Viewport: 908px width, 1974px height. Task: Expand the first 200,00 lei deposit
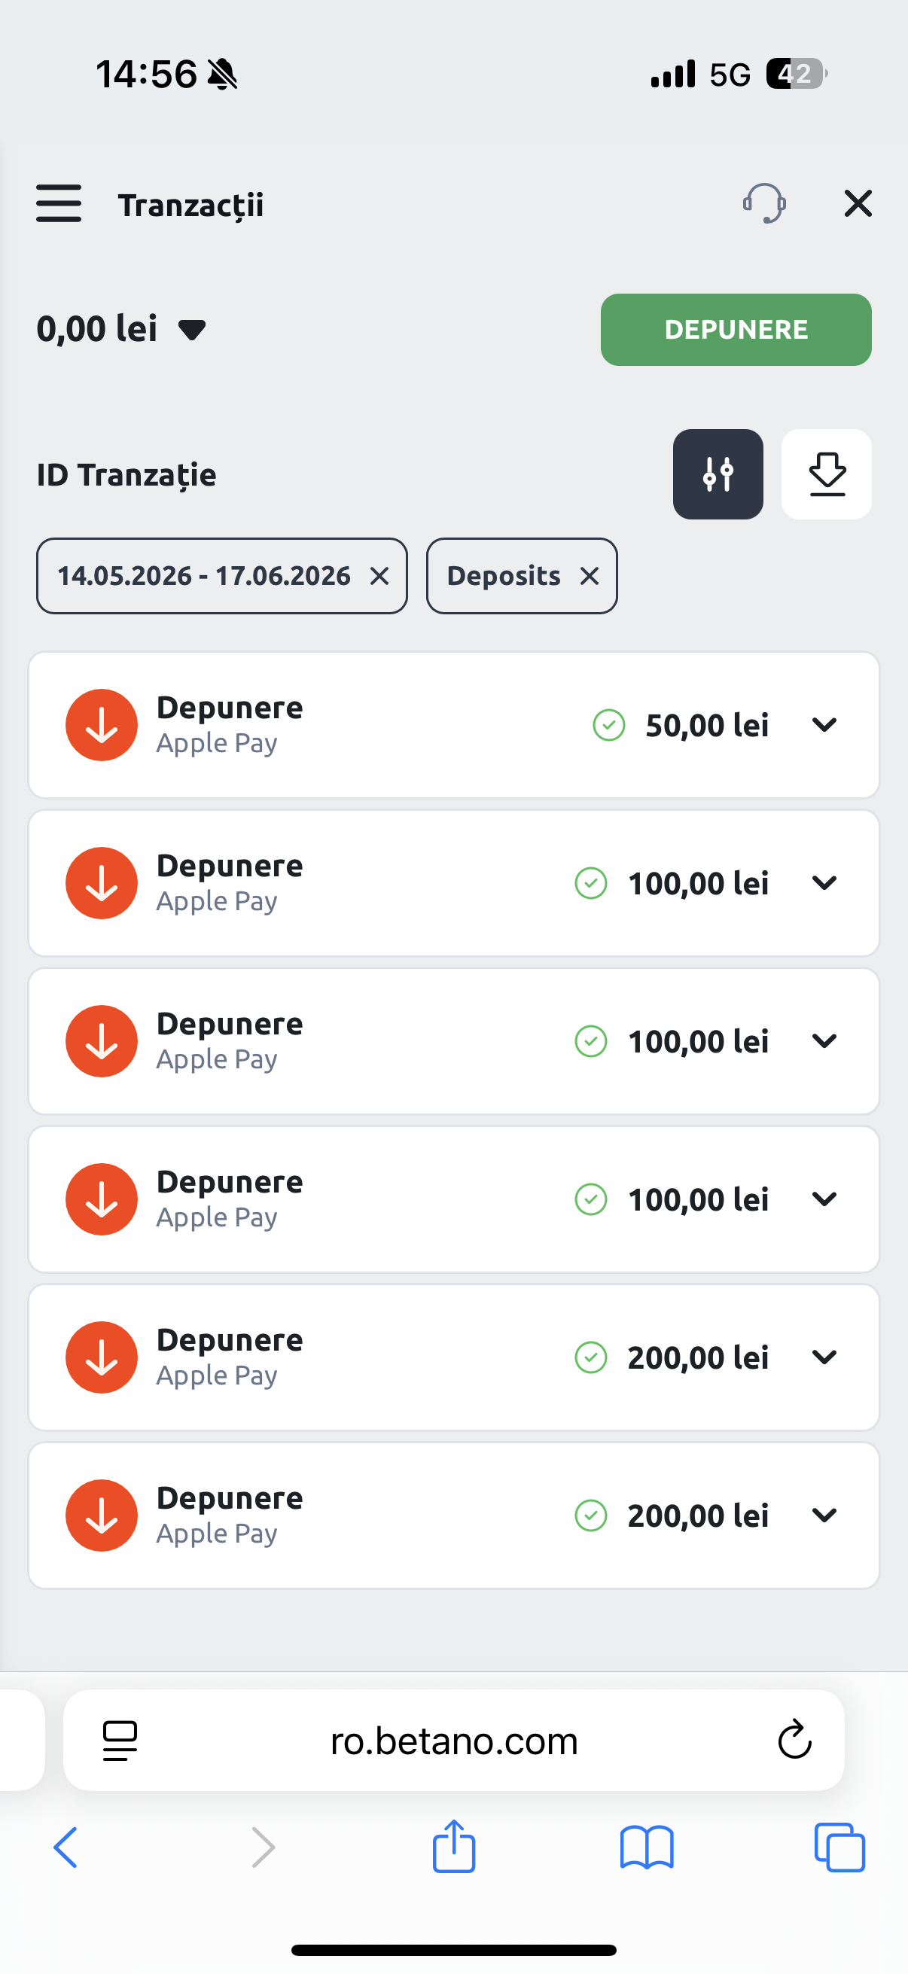point(824,1357)
